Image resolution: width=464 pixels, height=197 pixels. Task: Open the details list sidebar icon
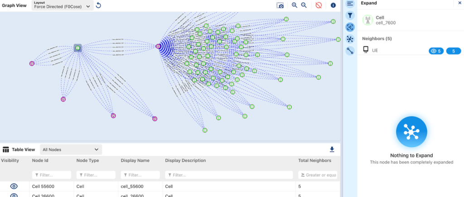[350, 3]
